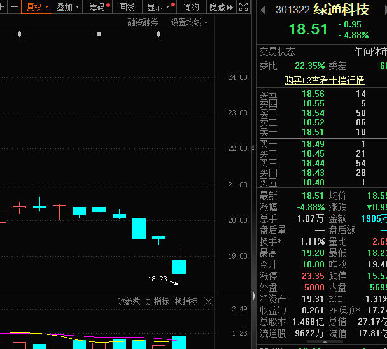Open the 筹码 chips tab
Viewport: 387px width, 349px height.
98,7
